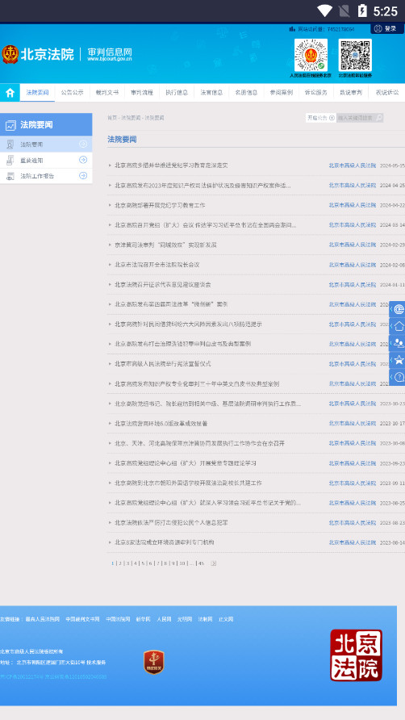This screenshot has width=405, height=720.
Task: Open article 北京8家法院成立环境资源审判专门机构
Action: (x=164, y=542)
